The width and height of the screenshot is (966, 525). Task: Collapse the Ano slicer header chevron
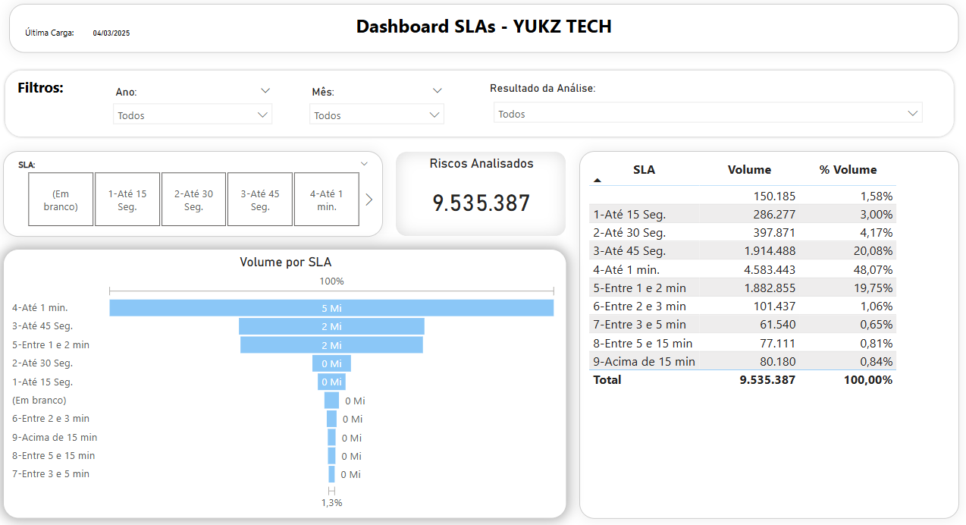pyautogui.click(x=265, y=90)
